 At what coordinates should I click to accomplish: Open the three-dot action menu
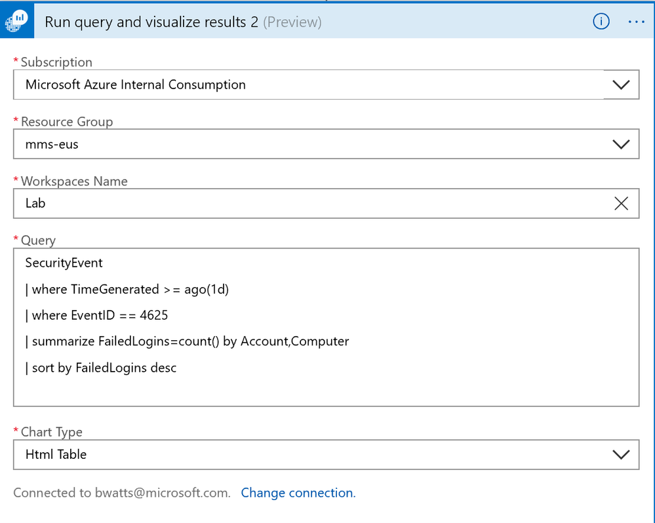pos(636,22)
